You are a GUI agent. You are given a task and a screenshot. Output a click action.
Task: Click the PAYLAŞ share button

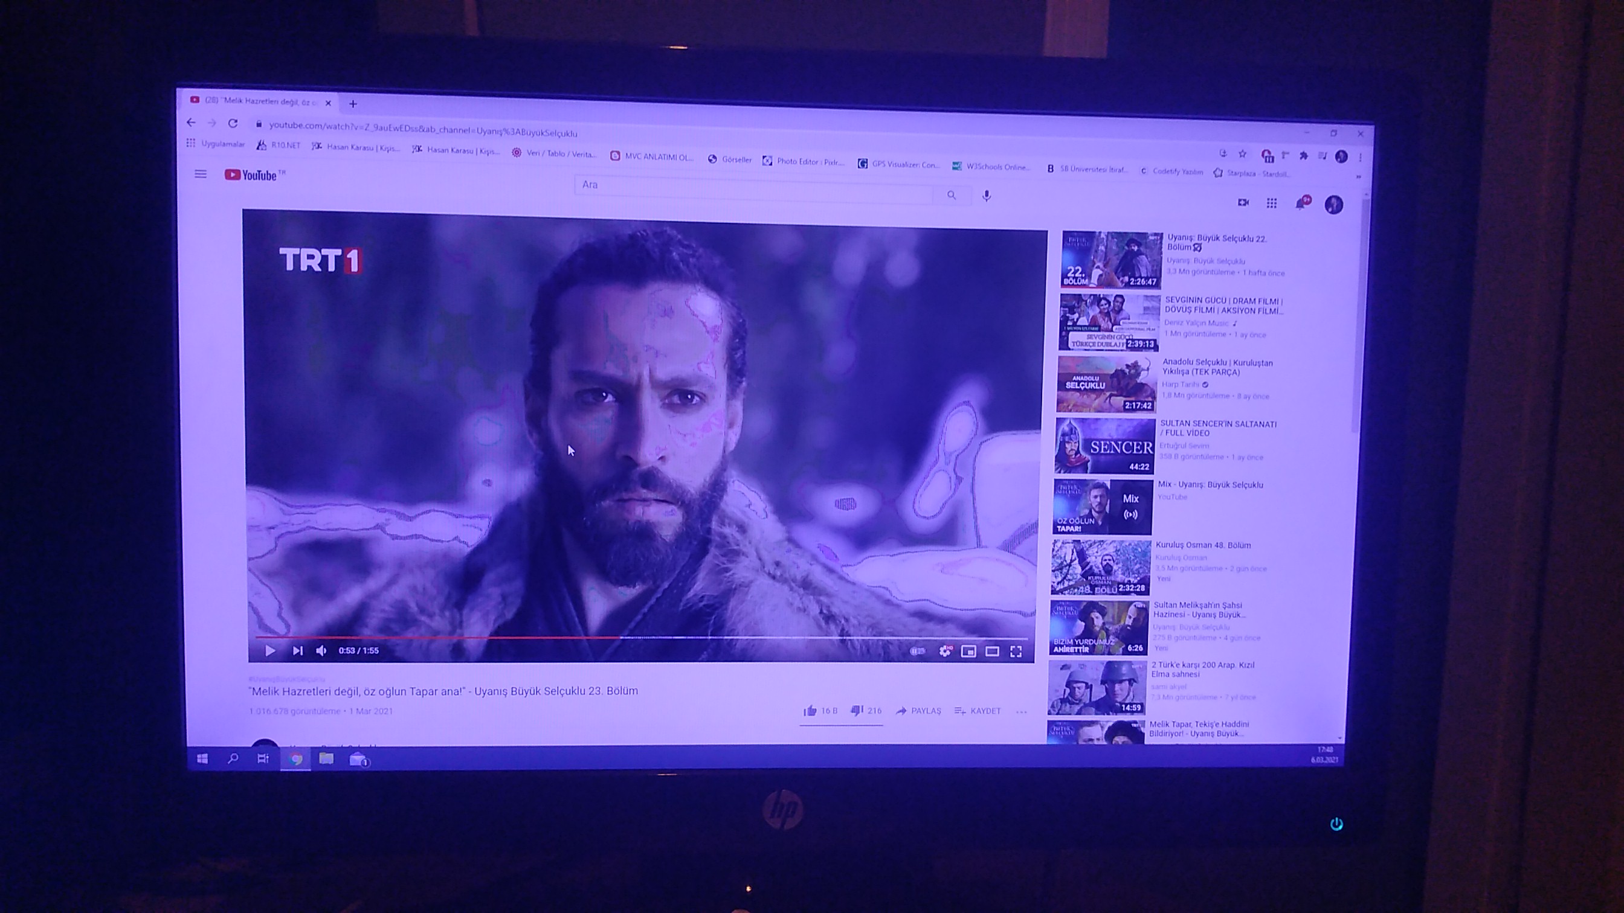point(918,711)
